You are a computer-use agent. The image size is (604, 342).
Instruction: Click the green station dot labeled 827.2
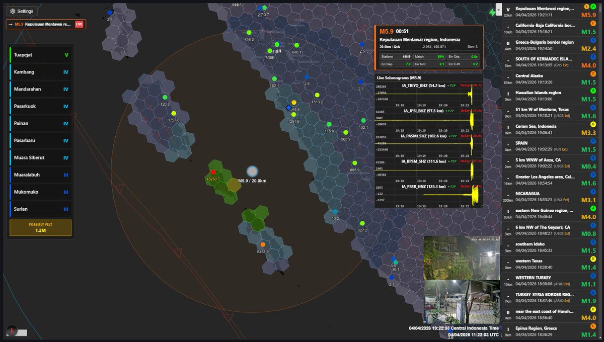361,223
